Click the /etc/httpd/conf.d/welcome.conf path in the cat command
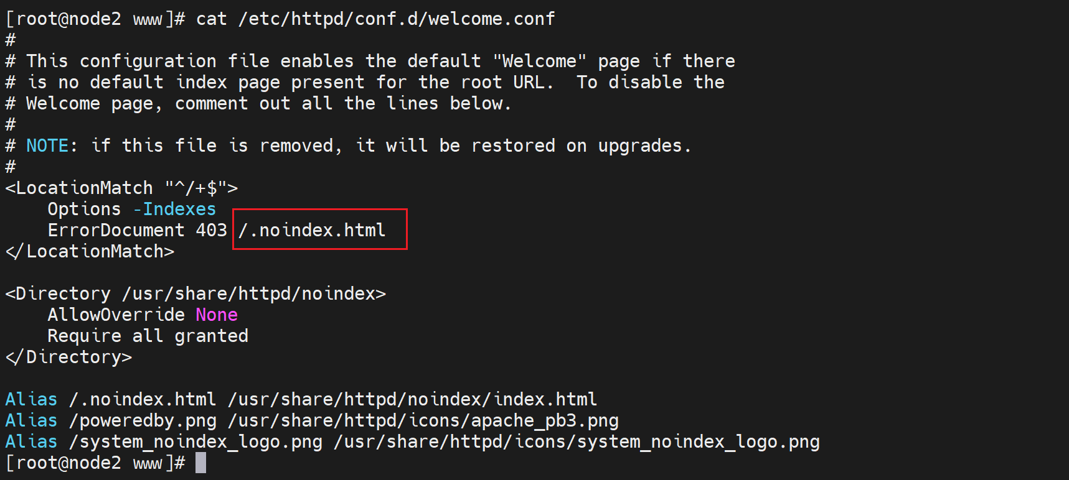This screenshot has height=480, width=1069. pyautogui.click(x=396, y=19)
